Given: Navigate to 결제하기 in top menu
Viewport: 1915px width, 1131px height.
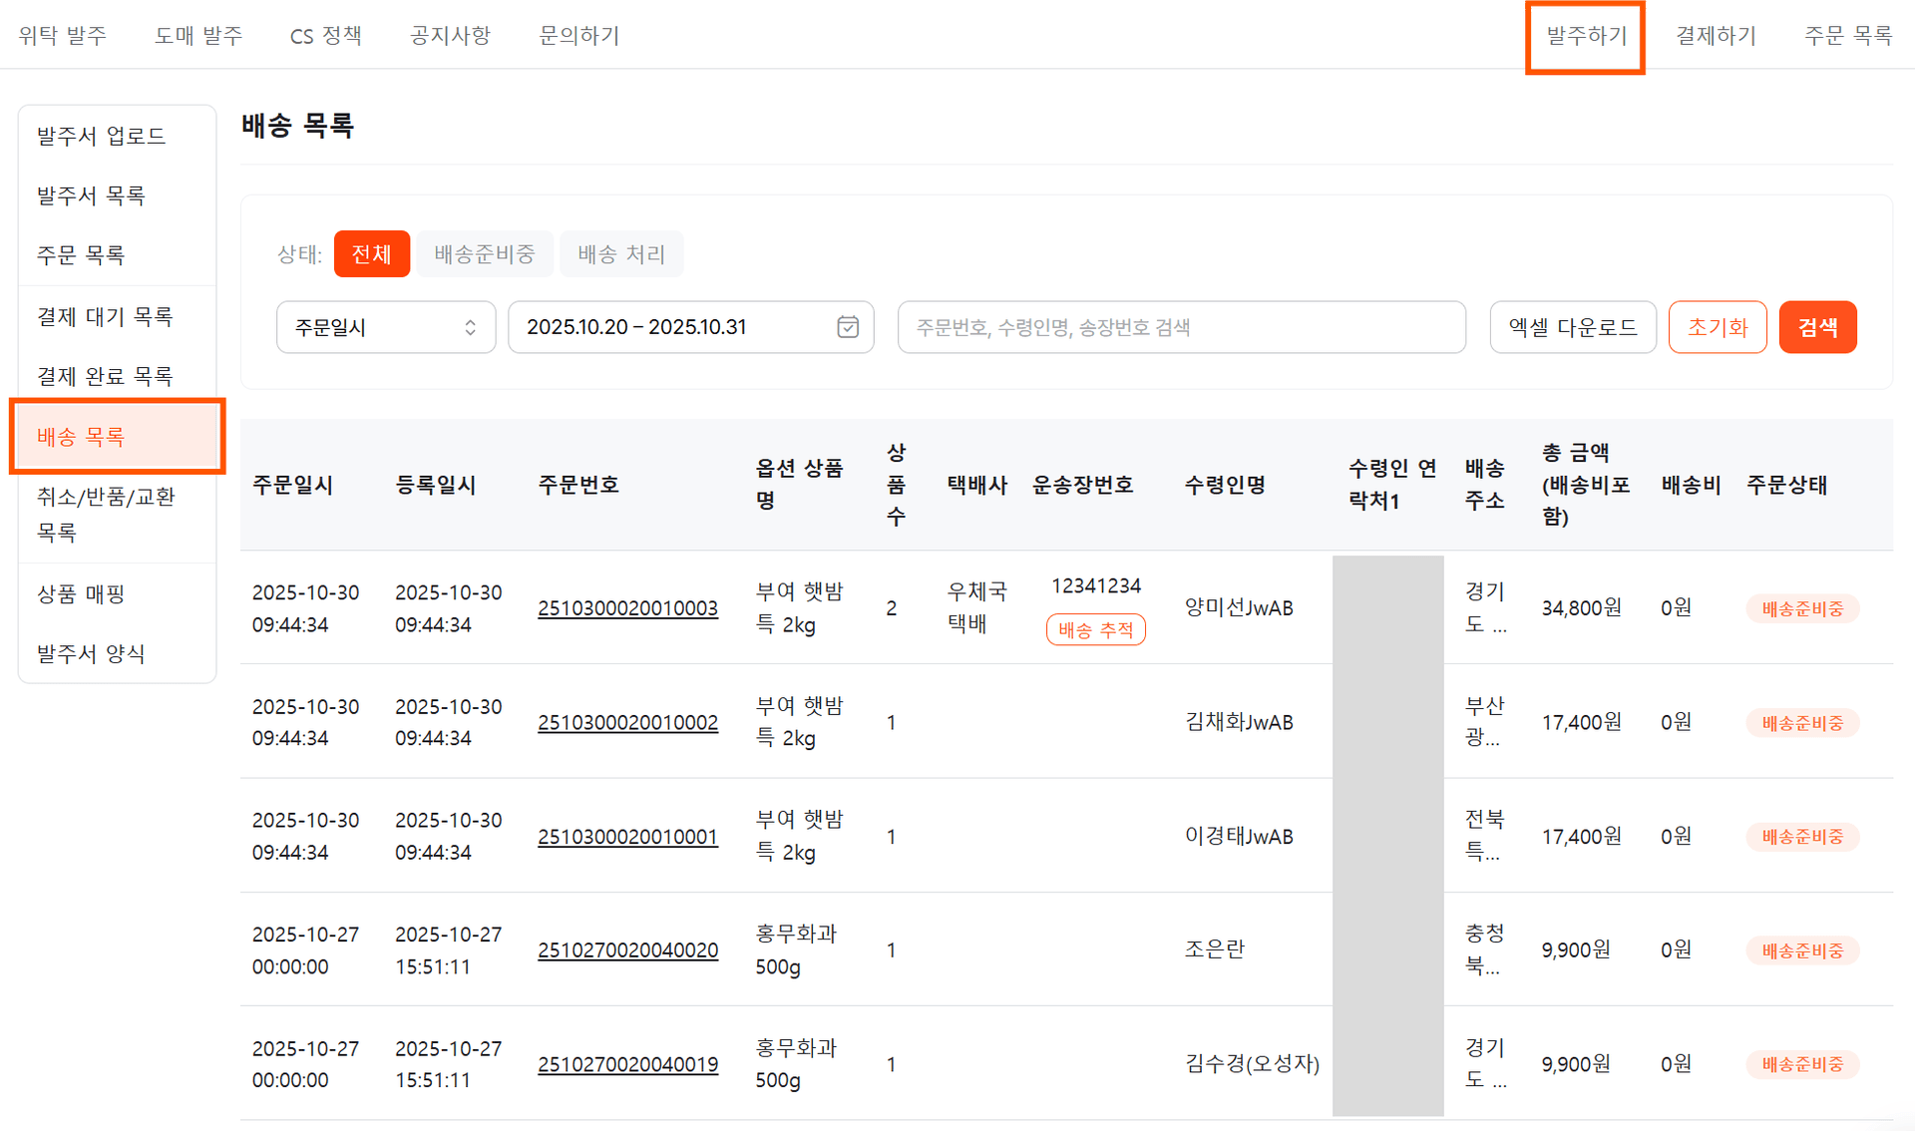Looking at the screenshot, I should (x=1715, y=36).
